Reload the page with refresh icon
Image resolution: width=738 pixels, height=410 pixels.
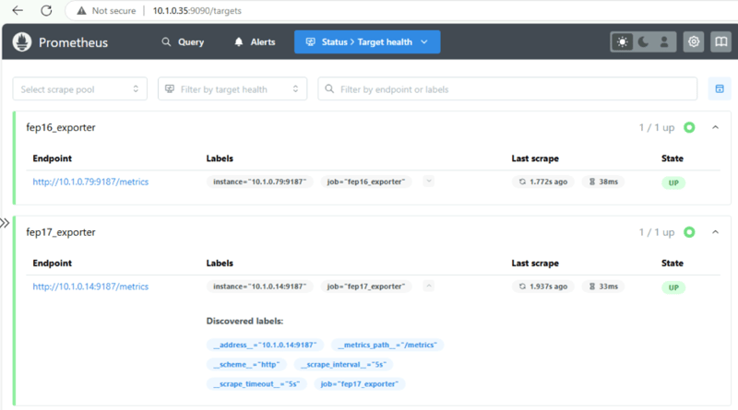pyautogui.click(x=46, y=10)
